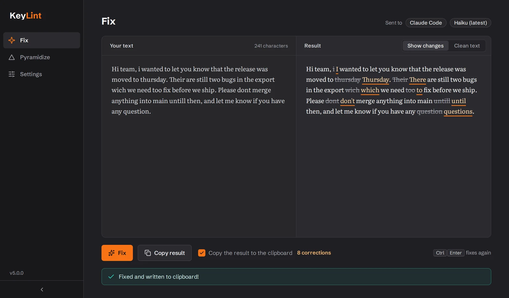This screenshot has height=298, width=509.
Task: Switch to Show changes view
Action: click(x=425, y=46)
